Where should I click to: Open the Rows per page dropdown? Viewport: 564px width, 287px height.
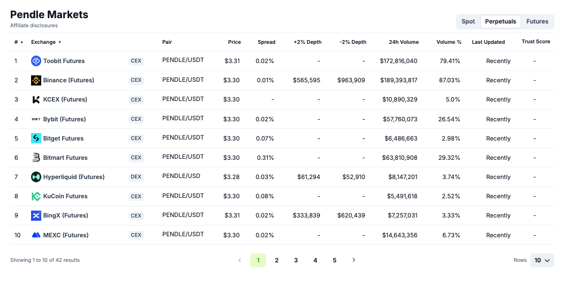tap(542, 260)
